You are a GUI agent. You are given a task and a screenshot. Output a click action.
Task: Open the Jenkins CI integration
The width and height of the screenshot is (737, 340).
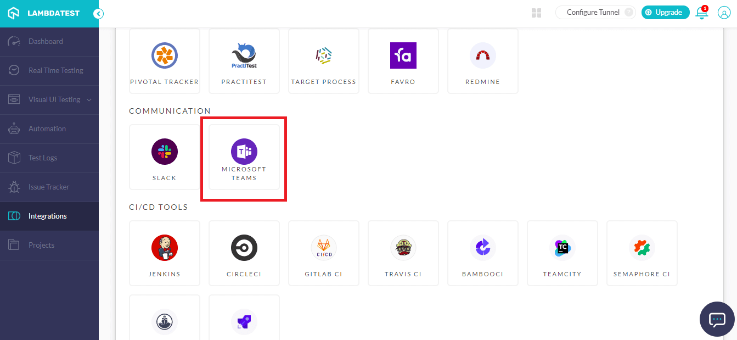[x=164, y=253]
